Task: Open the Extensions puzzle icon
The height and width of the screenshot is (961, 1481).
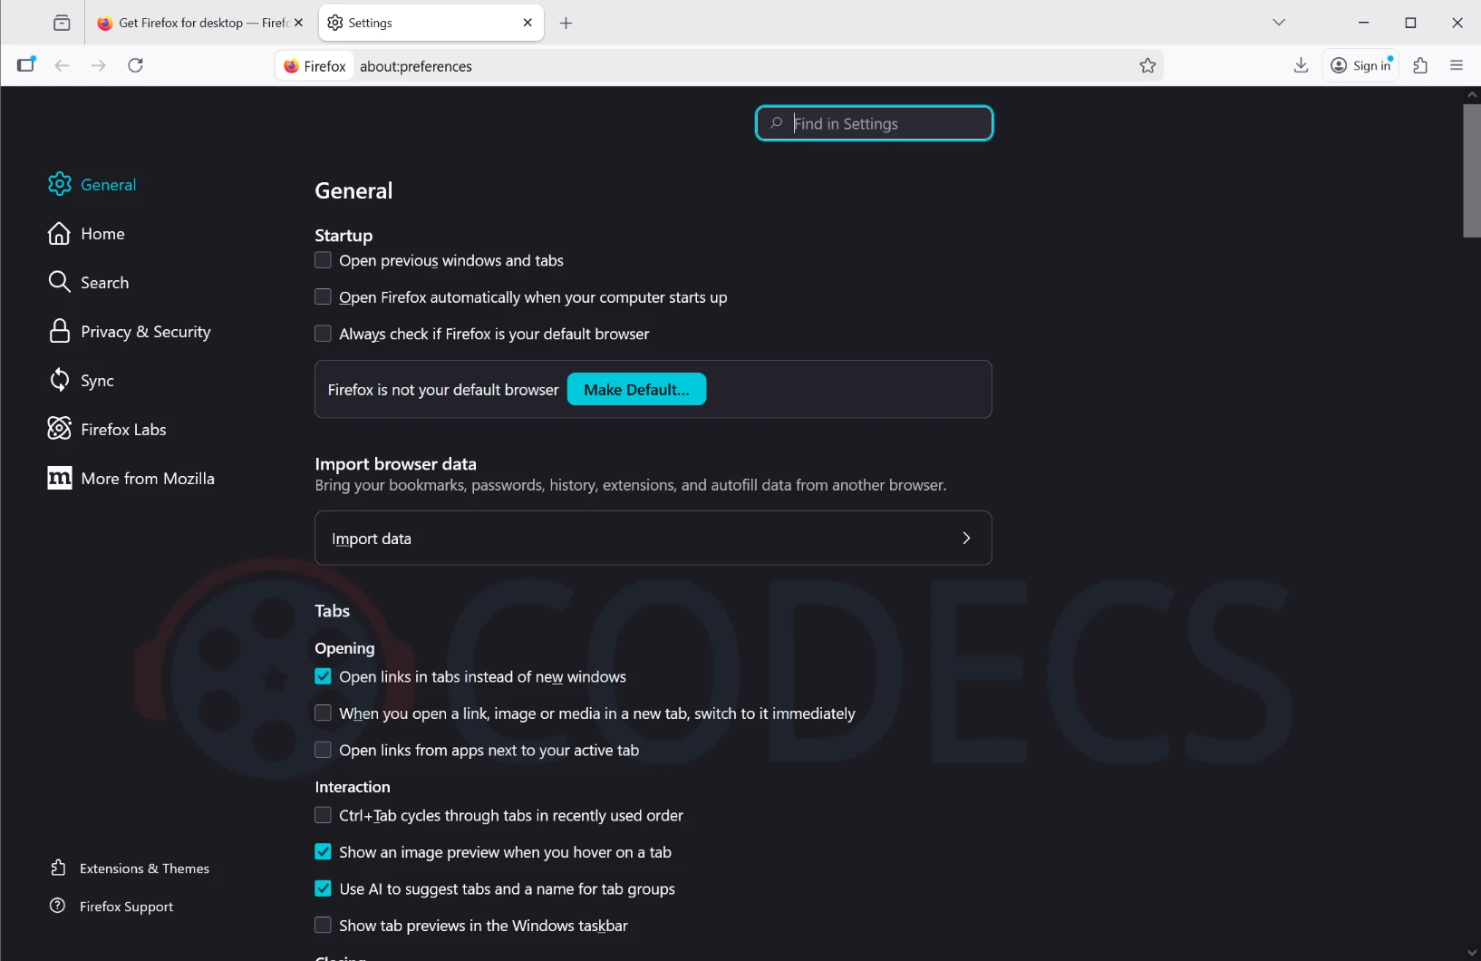Action: [1420, 65]
